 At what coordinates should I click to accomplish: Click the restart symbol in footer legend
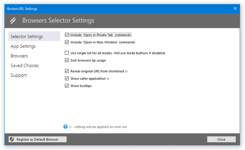coord(70,127)
